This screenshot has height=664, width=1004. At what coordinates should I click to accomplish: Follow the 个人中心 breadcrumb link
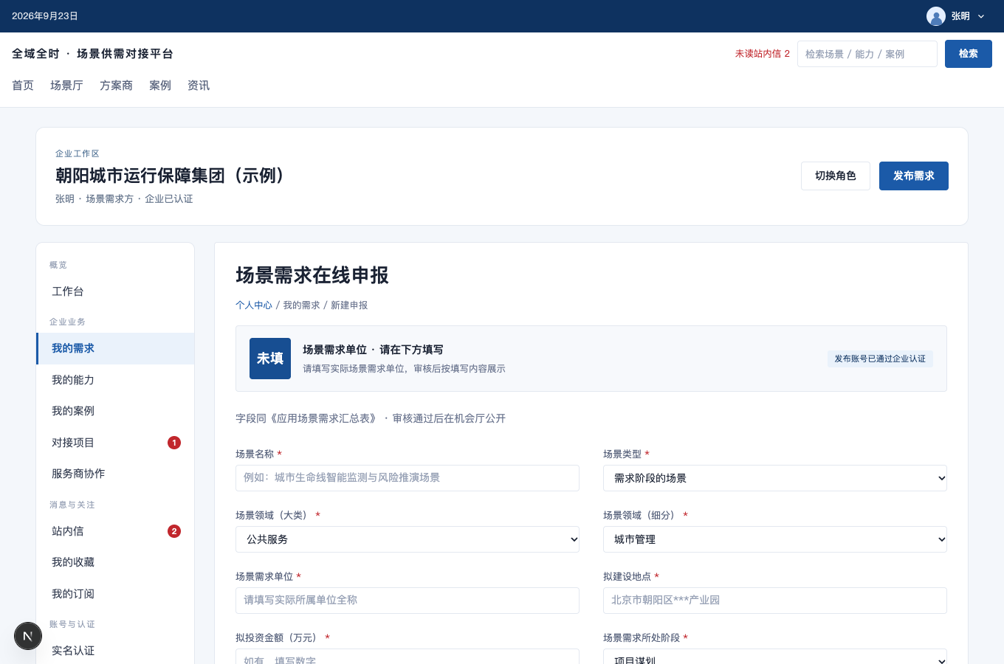[x=254, y=305]
